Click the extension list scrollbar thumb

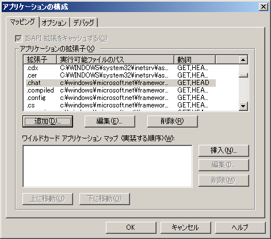[243, 75]
